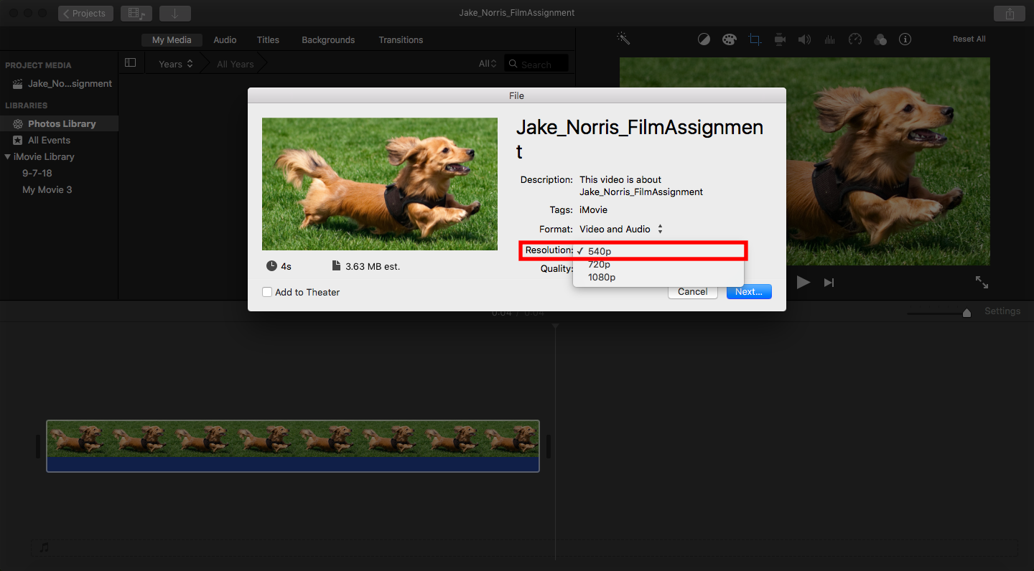Choose 720p from the resolution list
Screen dimensions: 1034x571
click(x=599, y=265)
